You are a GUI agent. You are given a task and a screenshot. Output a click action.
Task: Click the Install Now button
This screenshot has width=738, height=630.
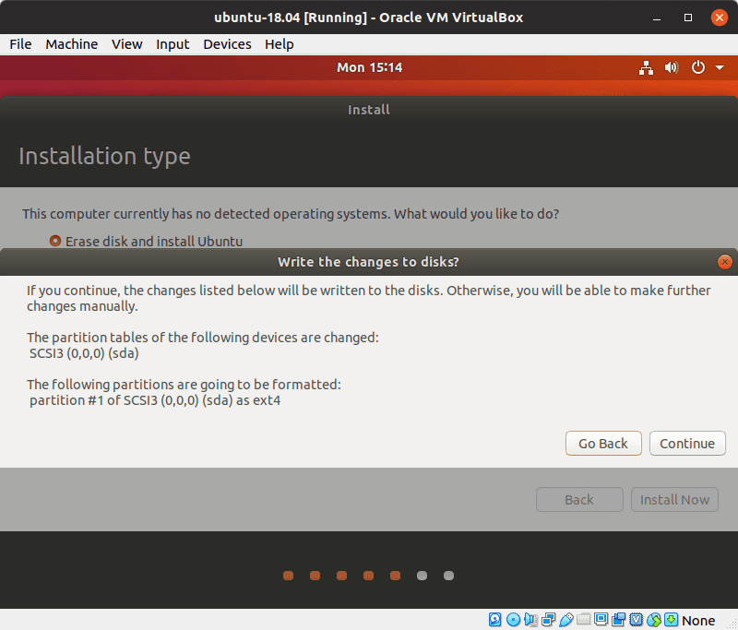point(674,499)
